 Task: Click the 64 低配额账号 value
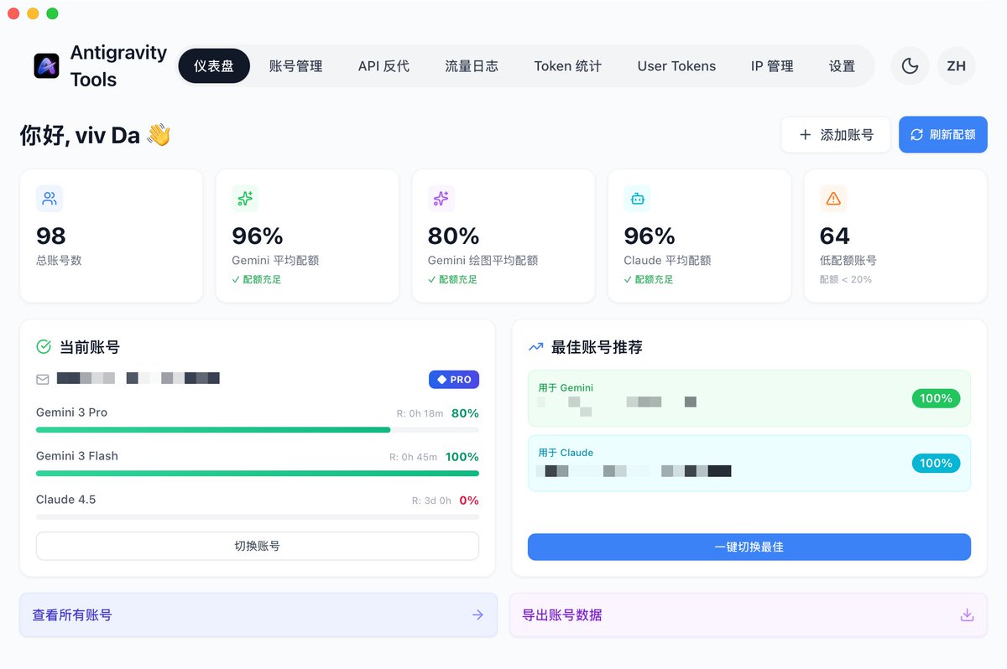pyautogui.click(x=835, y=236)
